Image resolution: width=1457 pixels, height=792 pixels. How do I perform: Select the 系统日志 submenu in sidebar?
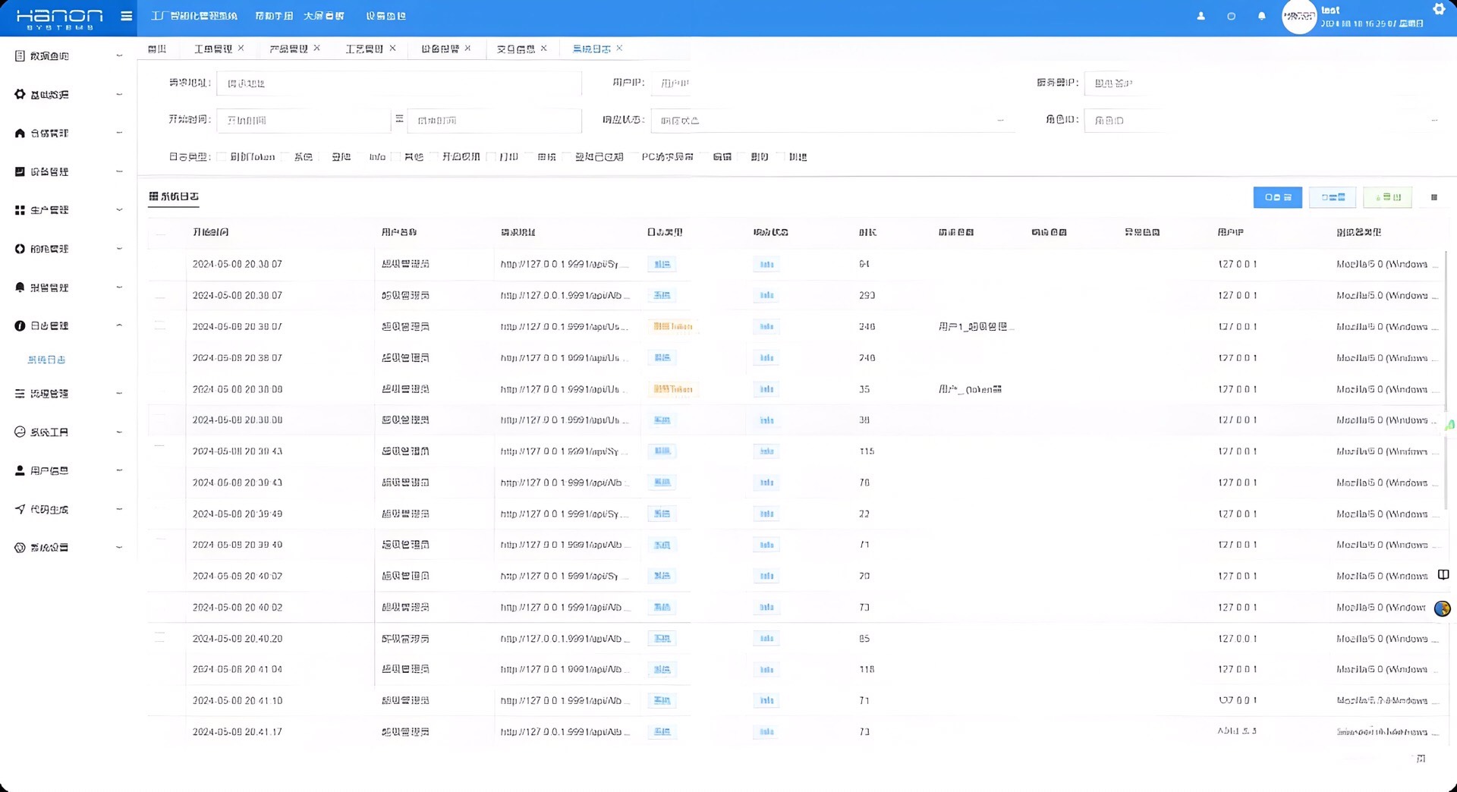(x=46, y=360)
